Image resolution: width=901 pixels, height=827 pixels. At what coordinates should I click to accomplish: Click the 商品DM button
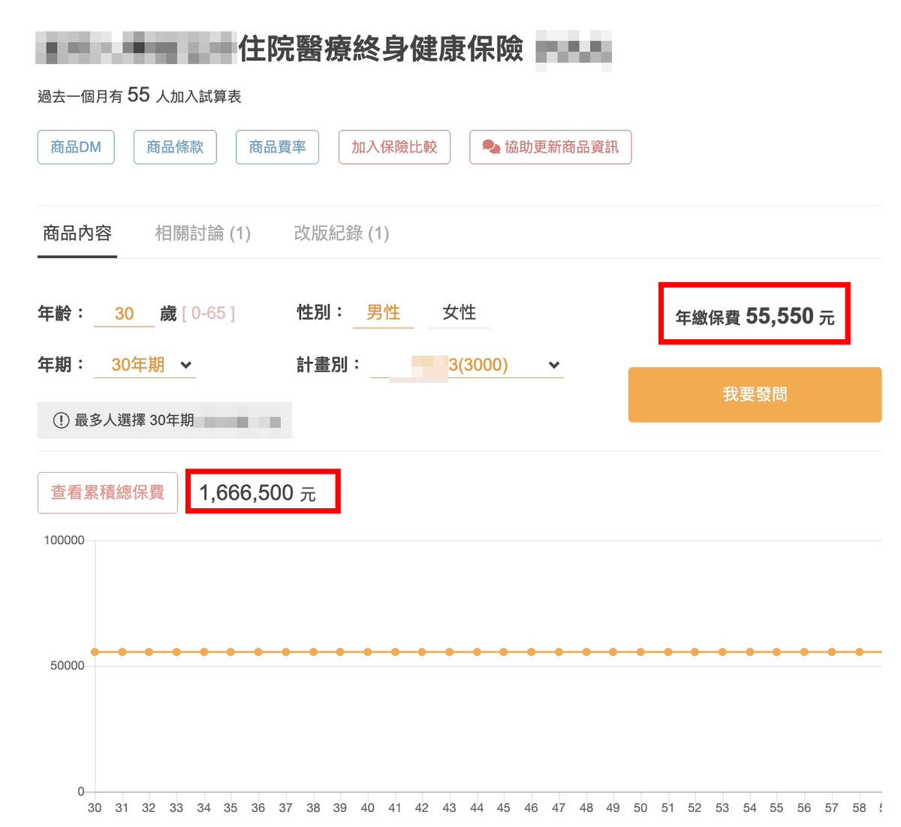click(75, 147)
